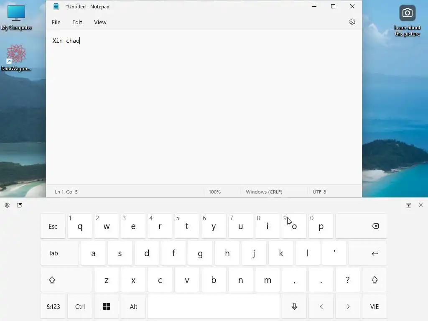Tap the i key
Image resolution: width=428 pixels, height=321 pixels.
click(267, 226)
